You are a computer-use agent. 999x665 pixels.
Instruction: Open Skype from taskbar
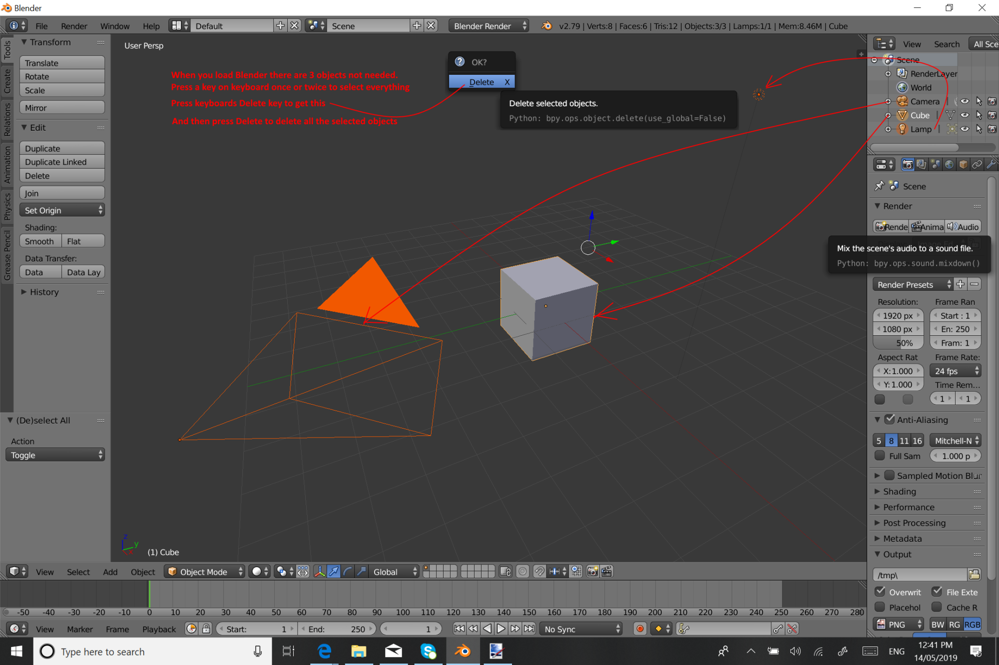coord(428,651)
